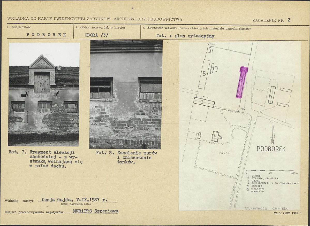Click the PARK label on the map
The image size is (310, 226).
[223, 153]
